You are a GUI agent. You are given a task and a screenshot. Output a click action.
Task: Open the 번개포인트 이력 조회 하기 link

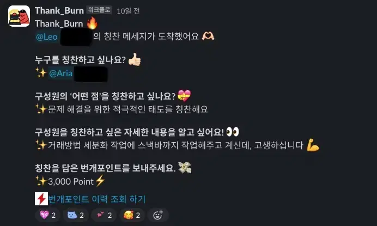coord(97,199)
